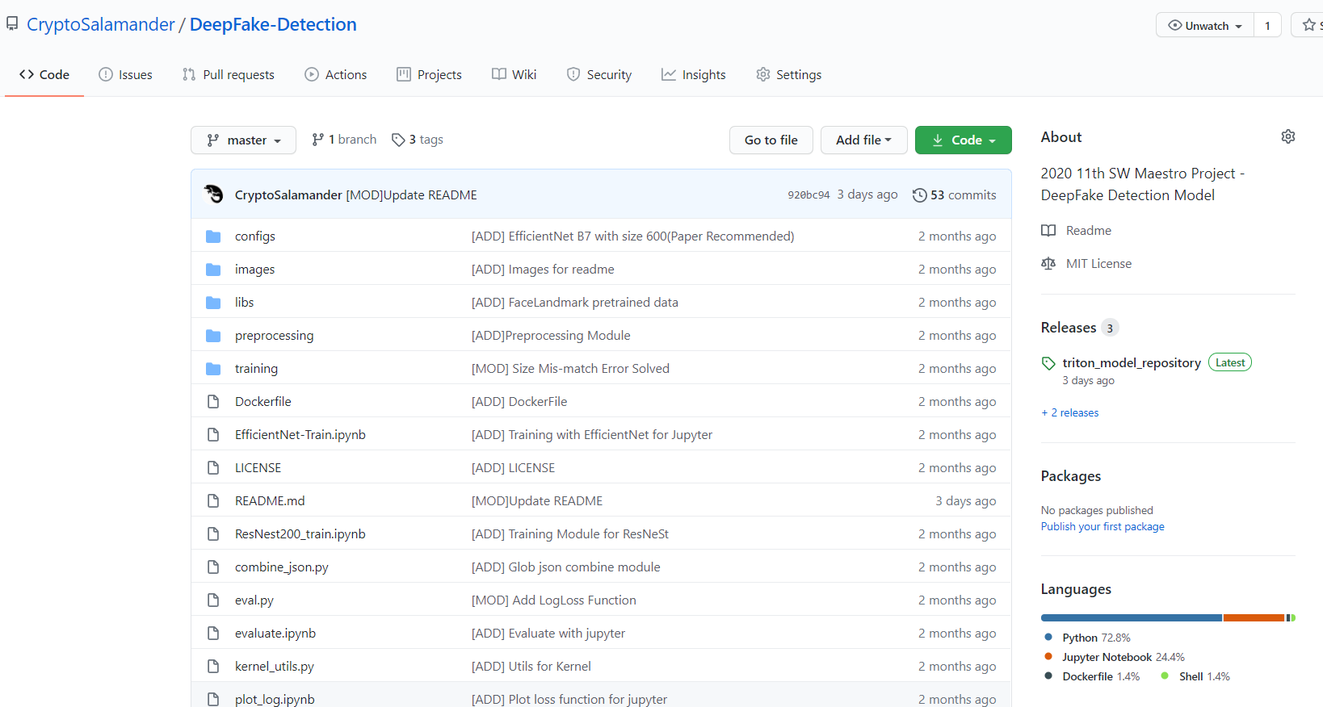View the 3 tags link
The width and height of the screenshot is (1323, 707).
(x=418, y=140)
